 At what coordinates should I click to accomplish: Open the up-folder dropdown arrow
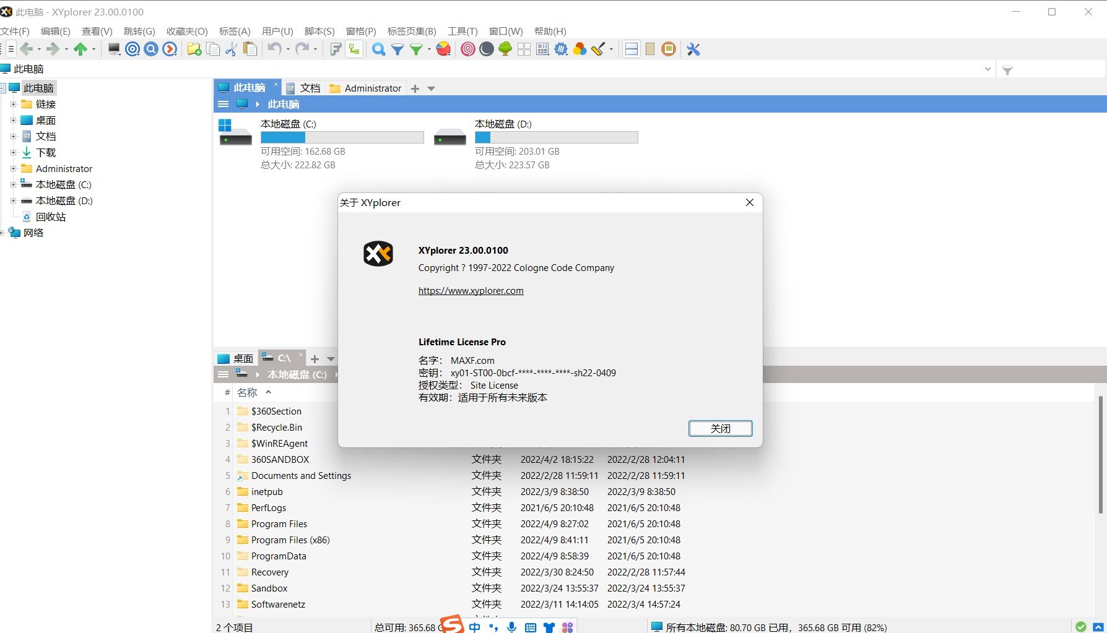(93, 50)
